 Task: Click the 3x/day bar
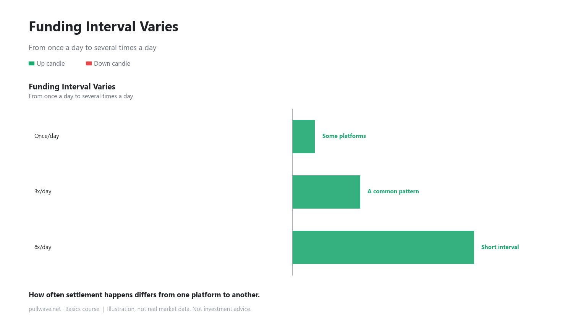click(x=326, y=192)
